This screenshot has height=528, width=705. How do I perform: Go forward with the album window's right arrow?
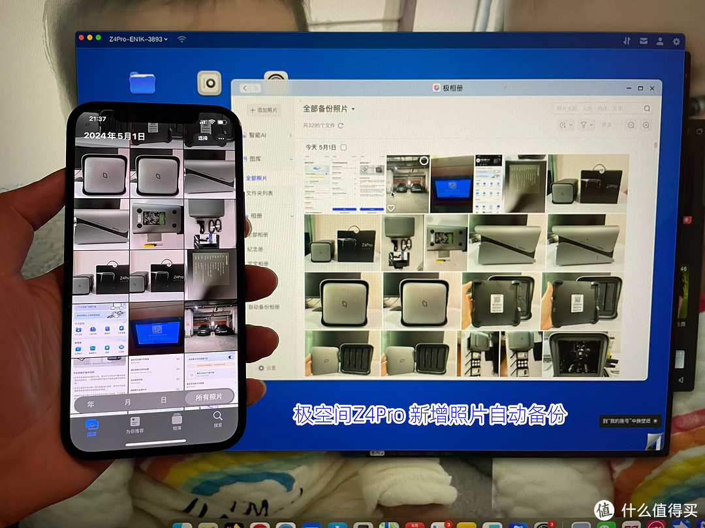point(255,88)
